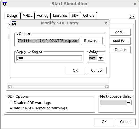Switch to the Design tab

[12, 16]
